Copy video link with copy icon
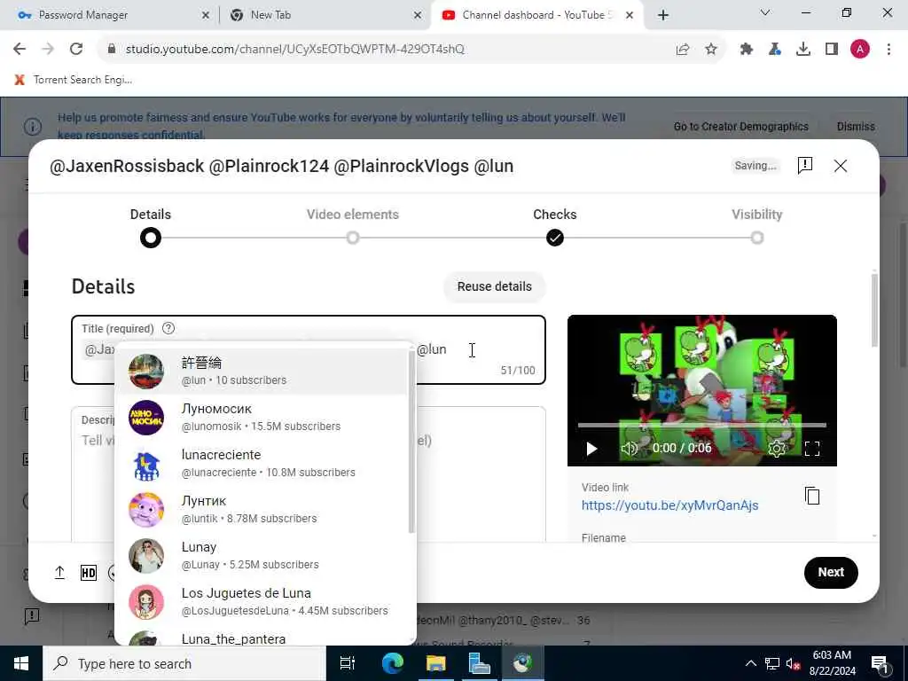Screen dimensions: 908x681 click(812, 496)
